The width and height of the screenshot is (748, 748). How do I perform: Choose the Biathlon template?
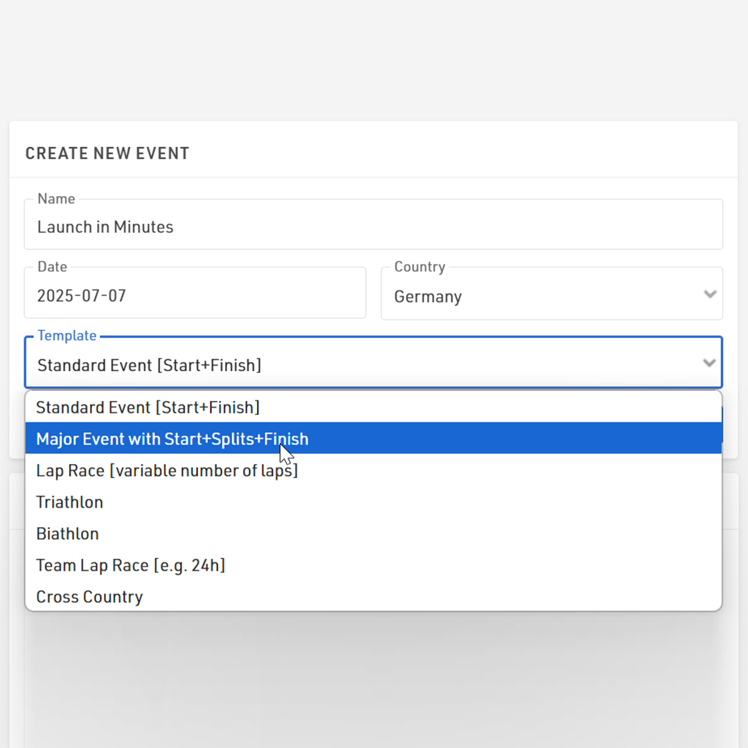[x=373, y=533]
